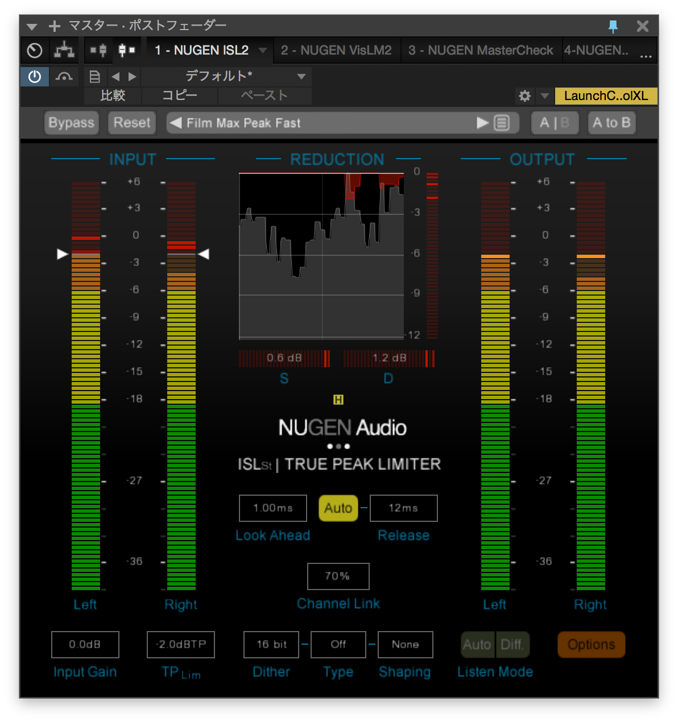Click the gain reduction history graph
The image size is (678, 722).
(321, 256)
